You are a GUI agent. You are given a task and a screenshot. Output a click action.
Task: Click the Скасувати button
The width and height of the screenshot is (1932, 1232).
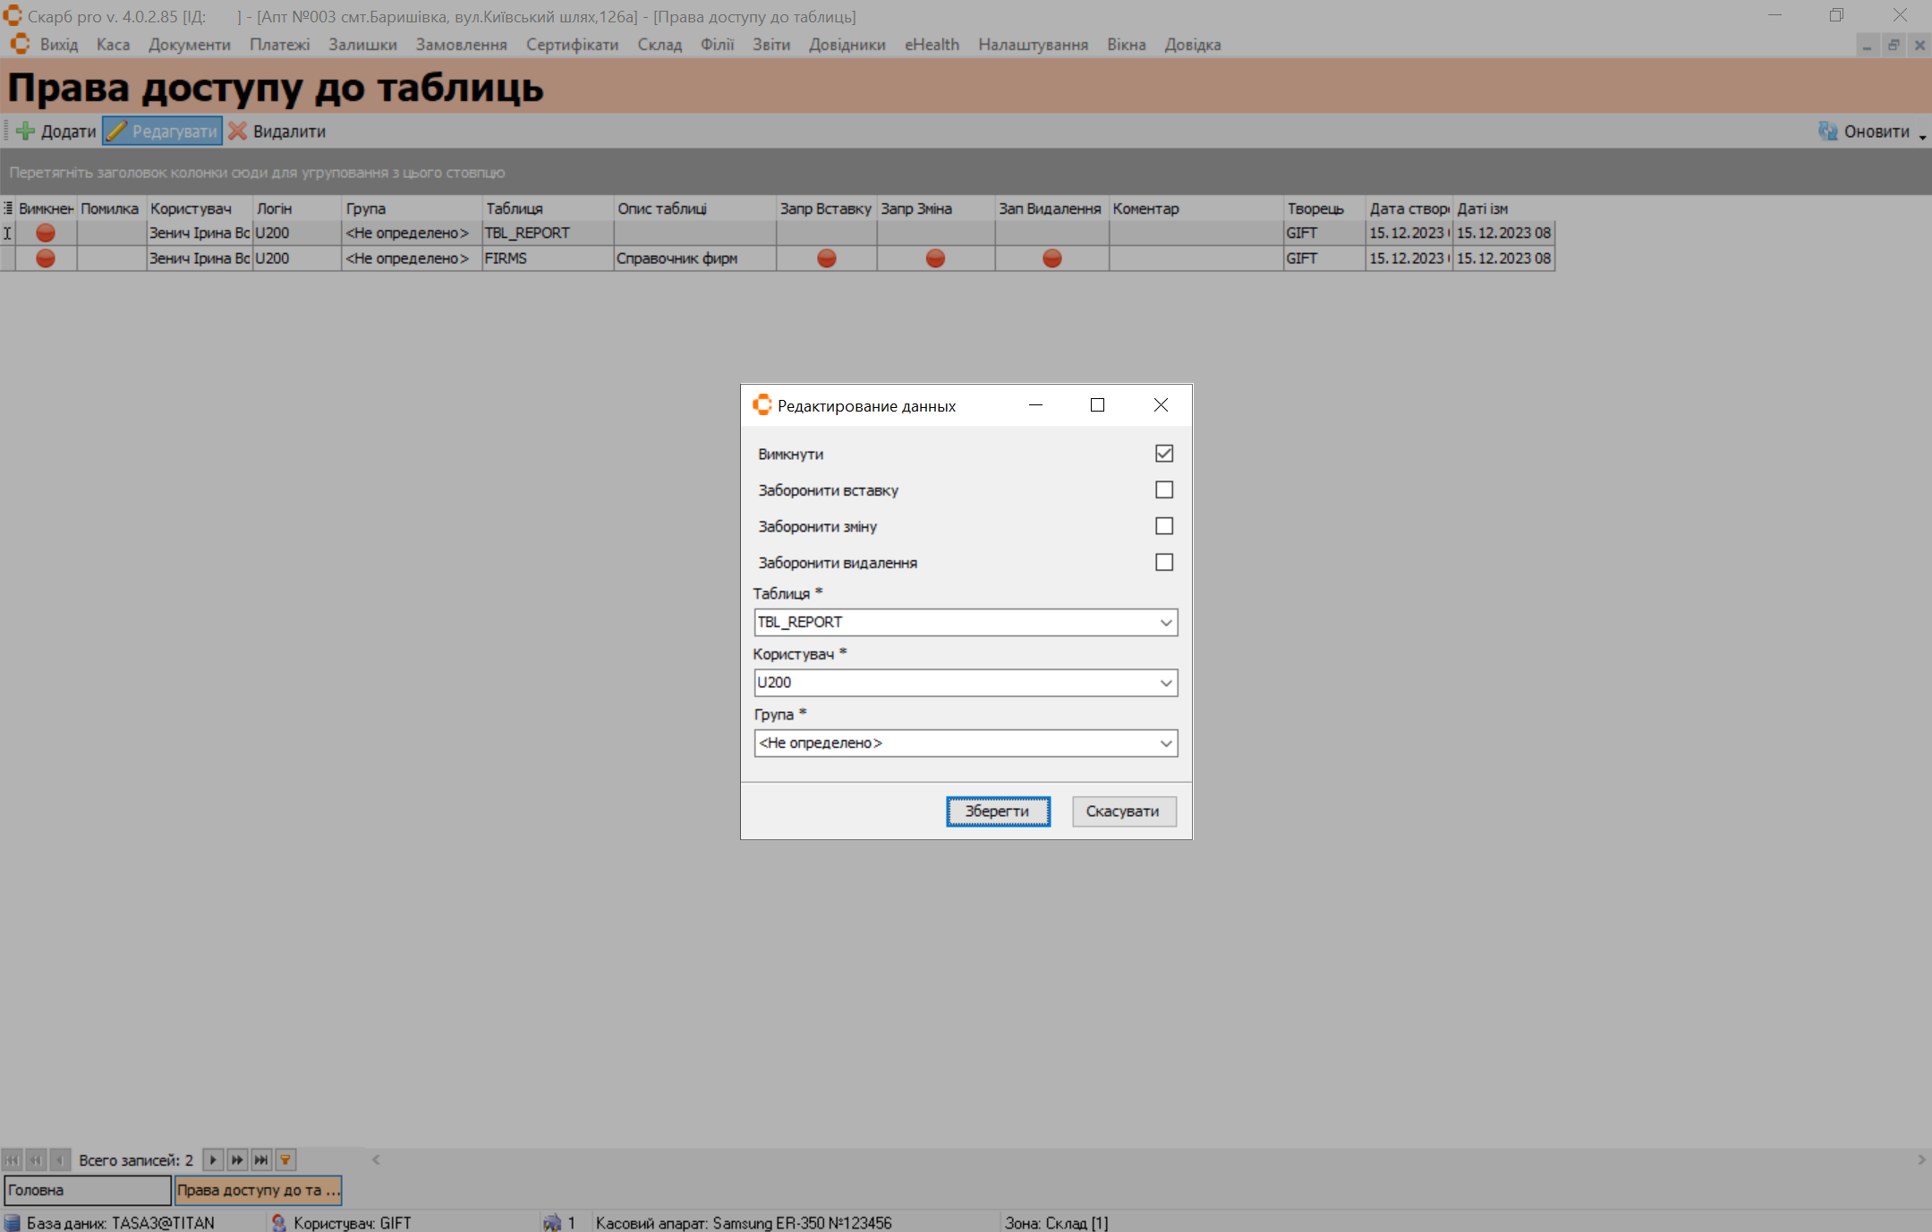(x=1123, y=811)
